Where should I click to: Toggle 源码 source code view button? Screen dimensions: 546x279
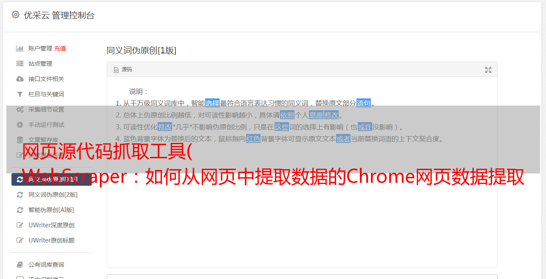[x=122, y=70]
